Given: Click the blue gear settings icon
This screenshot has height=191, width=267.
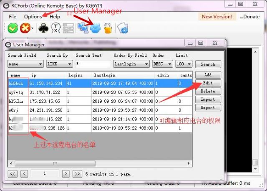Looking at the screenshot, I should click(x=123, y=28).
